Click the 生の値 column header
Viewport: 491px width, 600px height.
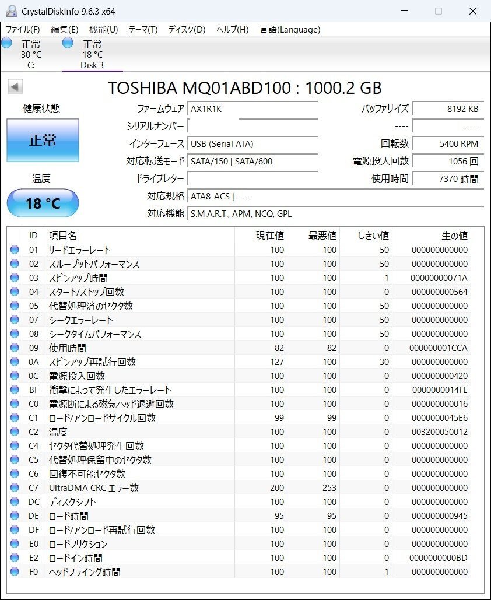(x=432, y=236)
